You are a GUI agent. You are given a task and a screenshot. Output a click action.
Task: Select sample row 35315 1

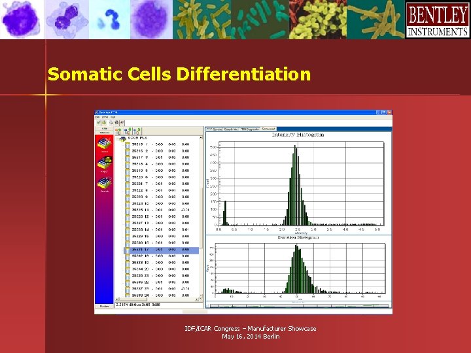pos(161,144)
